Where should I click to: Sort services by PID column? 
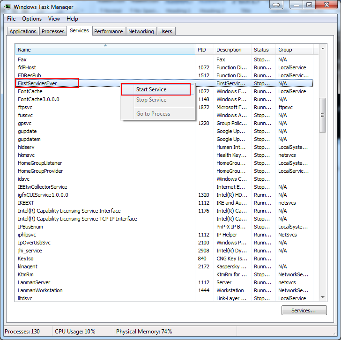point(204,50)
